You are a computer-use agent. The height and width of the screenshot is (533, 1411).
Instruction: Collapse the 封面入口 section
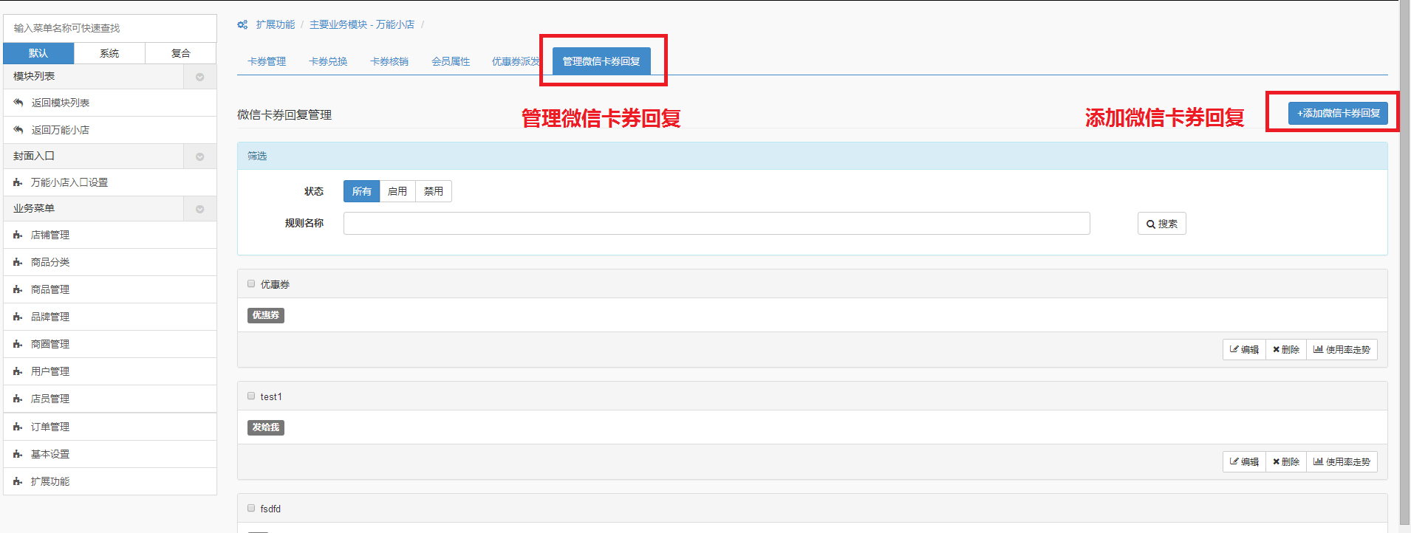(x=199, y=157)
